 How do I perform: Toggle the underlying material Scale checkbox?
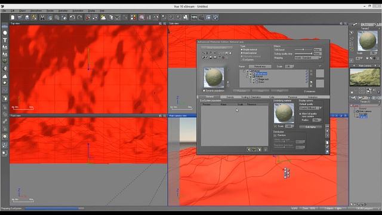275,126
